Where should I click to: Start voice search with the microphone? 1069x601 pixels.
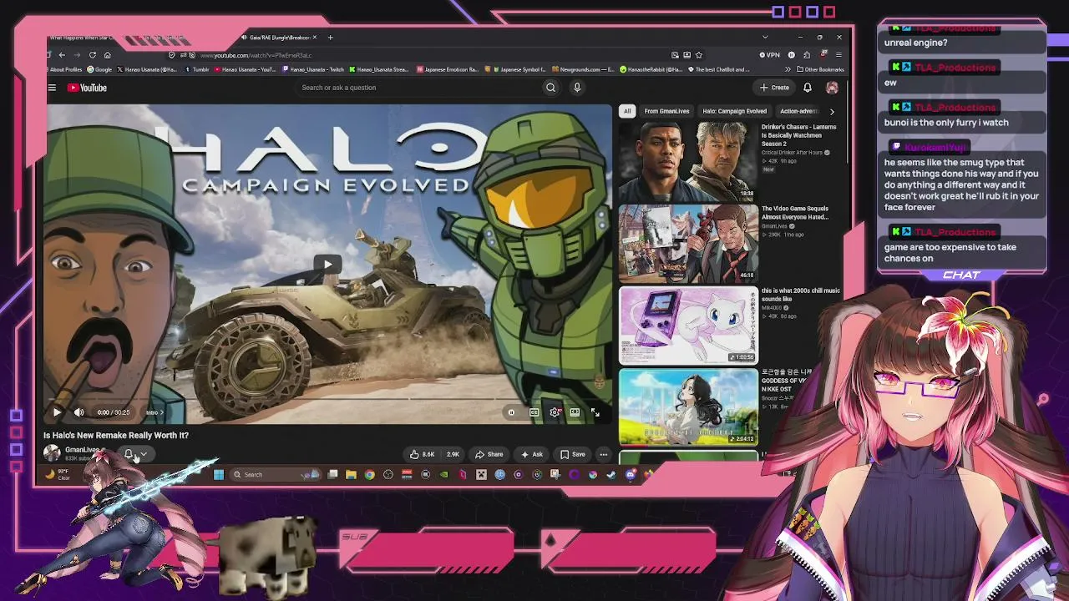(577, 88)
